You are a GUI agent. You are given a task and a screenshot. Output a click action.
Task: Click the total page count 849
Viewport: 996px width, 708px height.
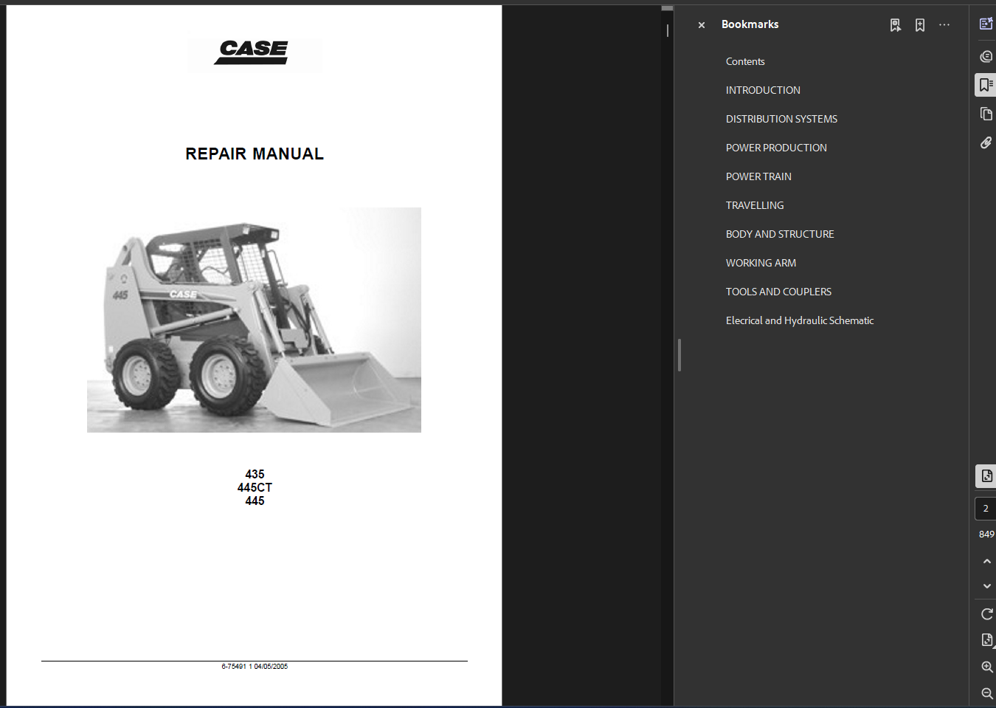click(986, 534)
